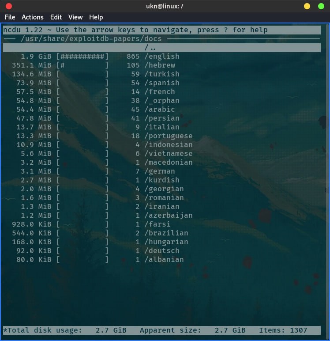Screen dimensions: 330x341
Task: Click the 1.9 GiB size value
Action: 36,57
